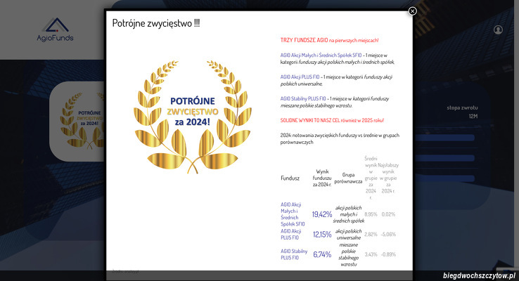The width and height of the screenshot is (519, 281).
Task: Click the 0,02% weakest result value
Action: 388,214
